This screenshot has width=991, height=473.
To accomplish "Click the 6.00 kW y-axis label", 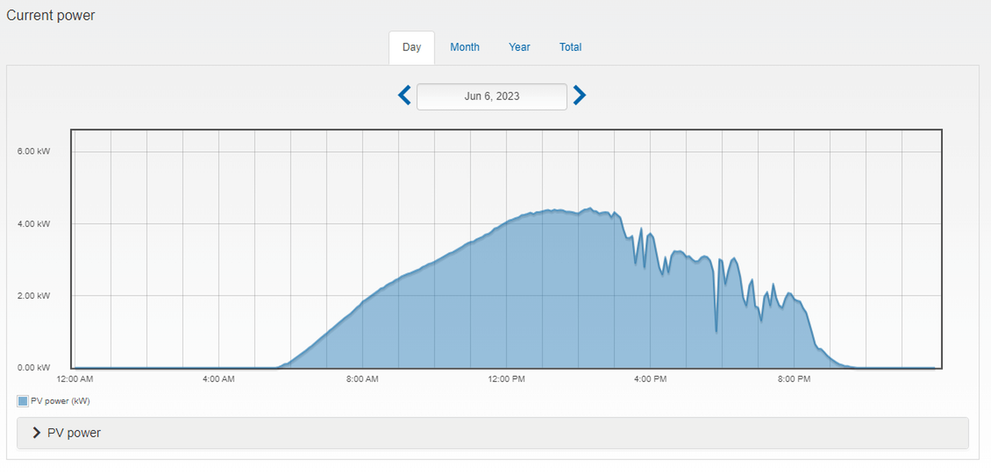I will click(34, 151).
